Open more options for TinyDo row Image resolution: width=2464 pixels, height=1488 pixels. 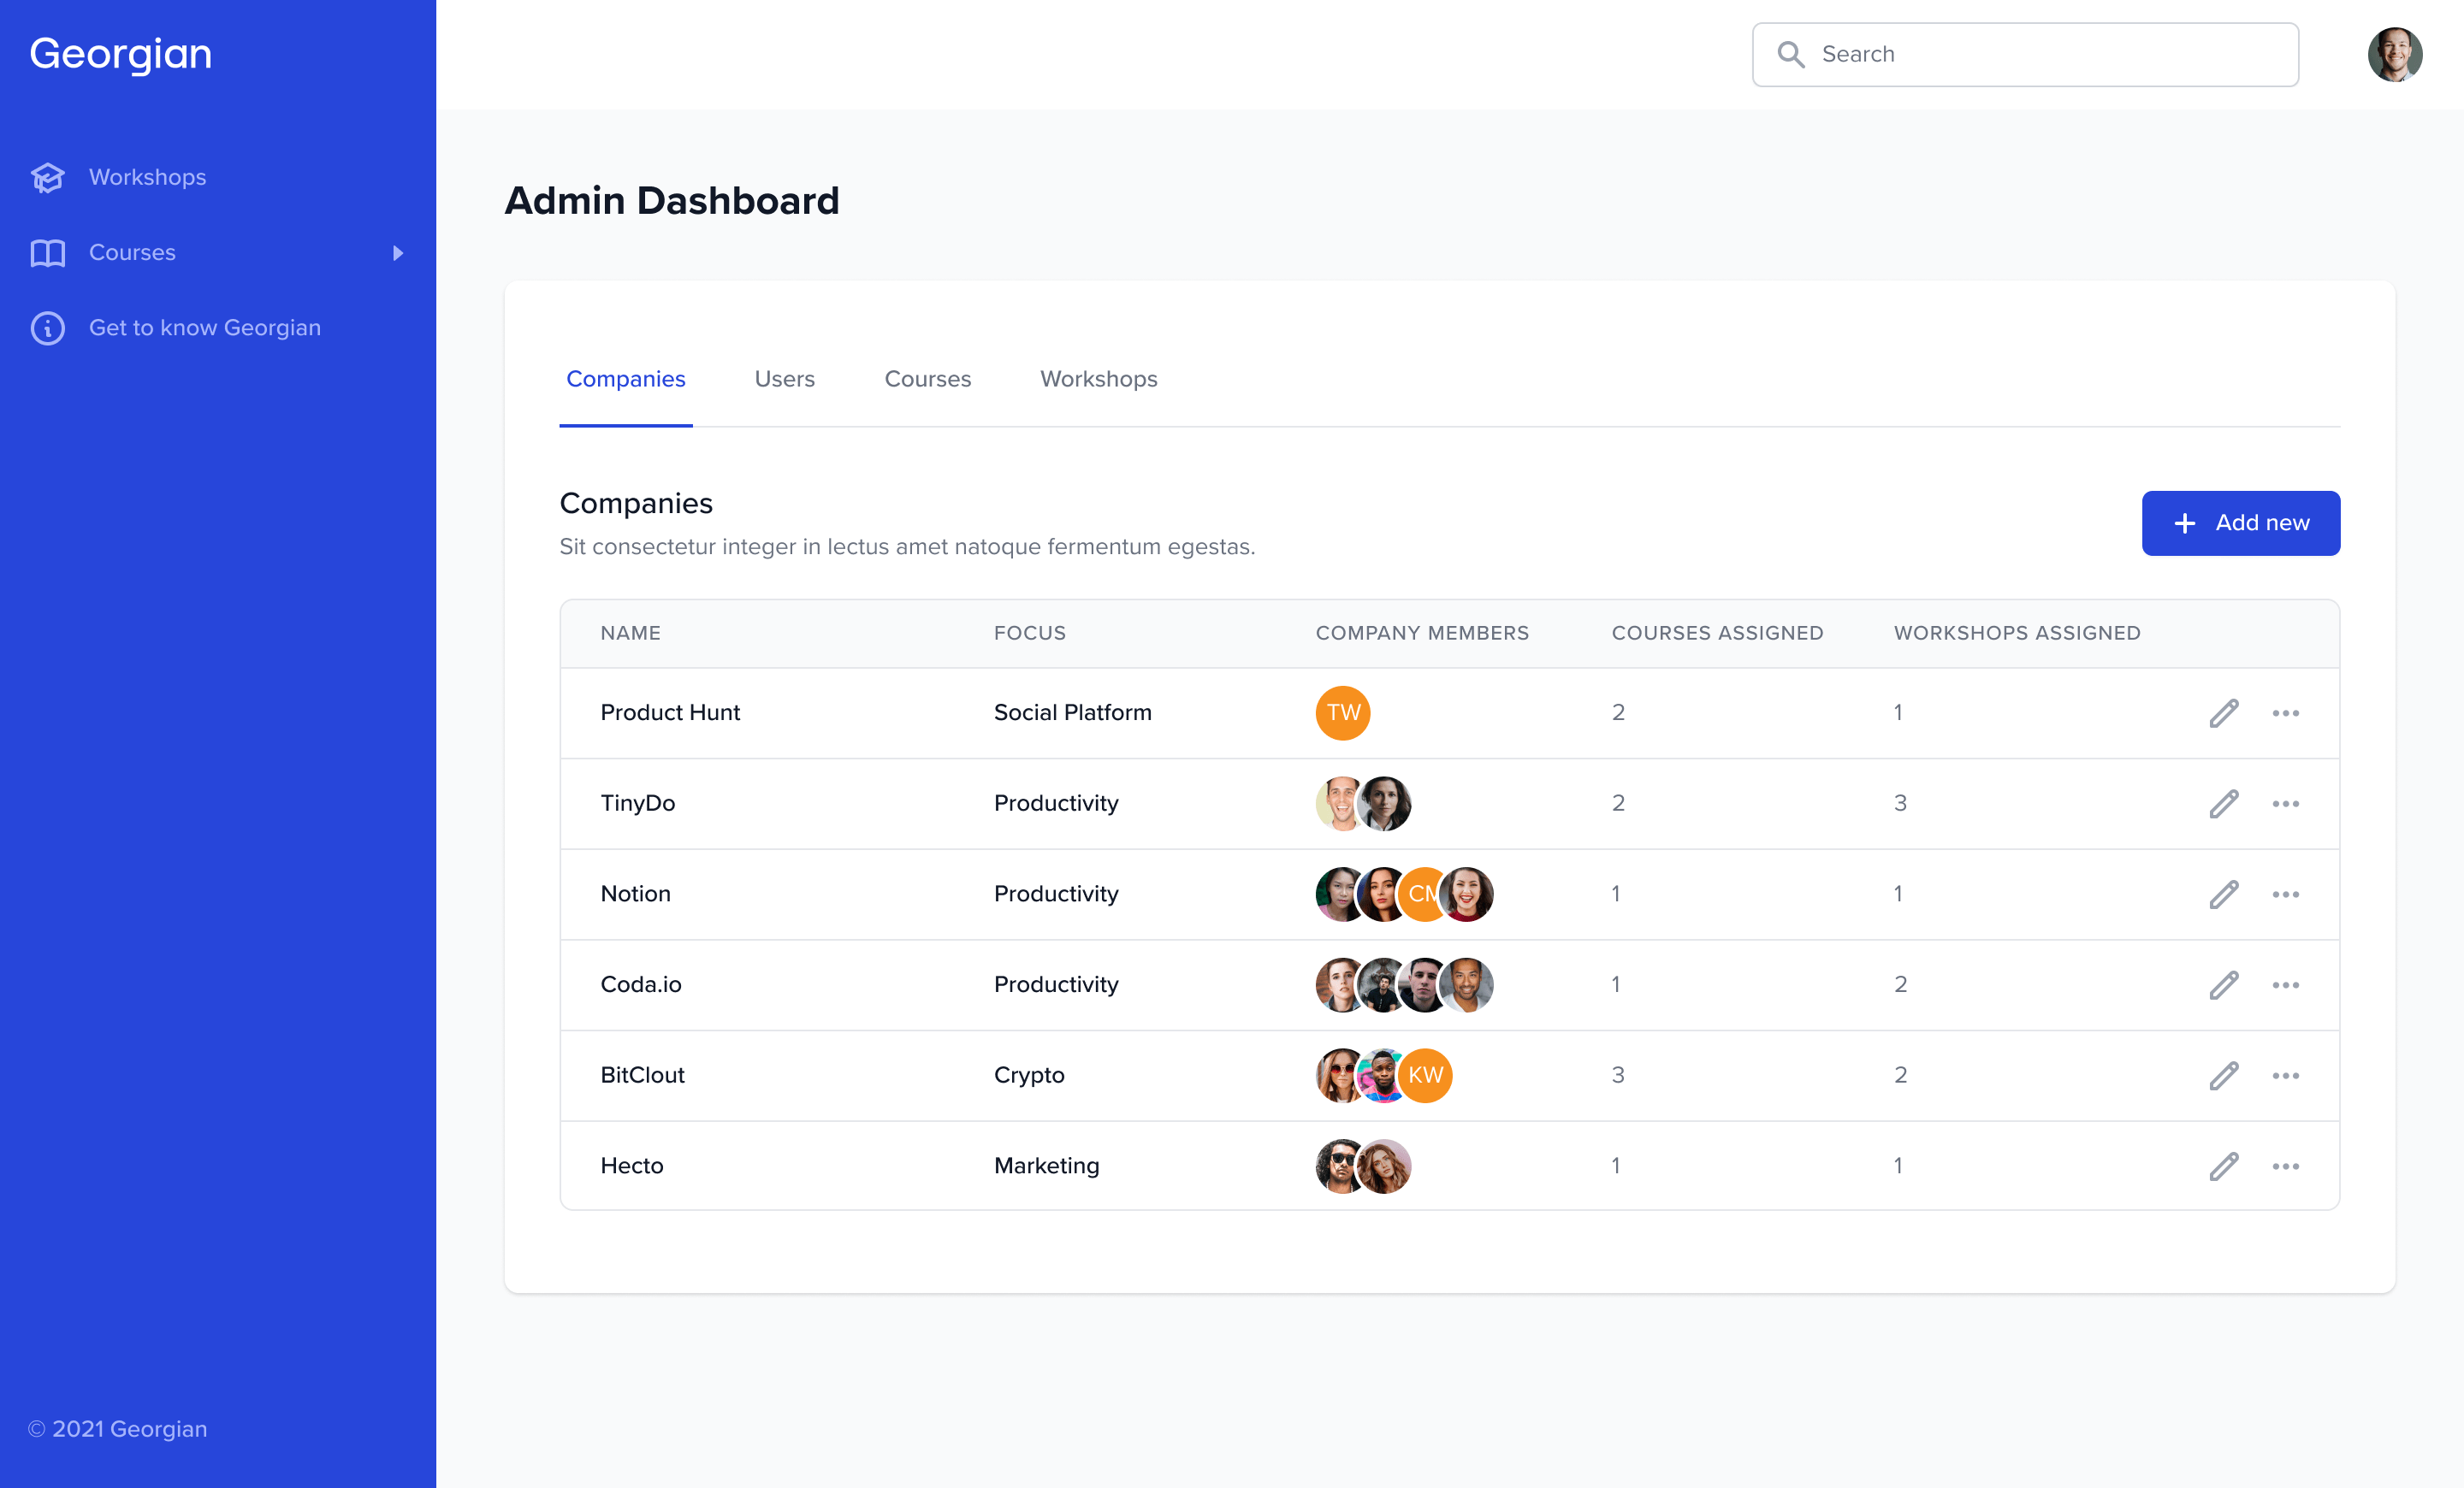(x=2285, y=804)
